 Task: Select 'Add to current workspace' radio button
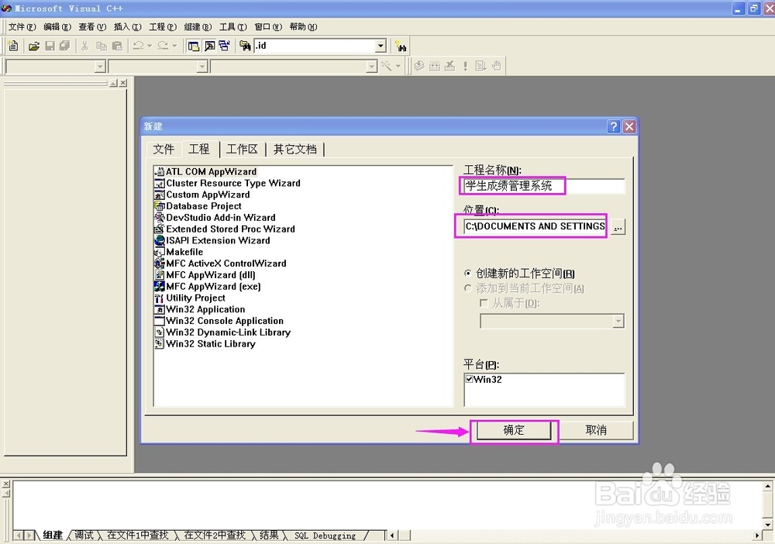(x=467, y=288)
